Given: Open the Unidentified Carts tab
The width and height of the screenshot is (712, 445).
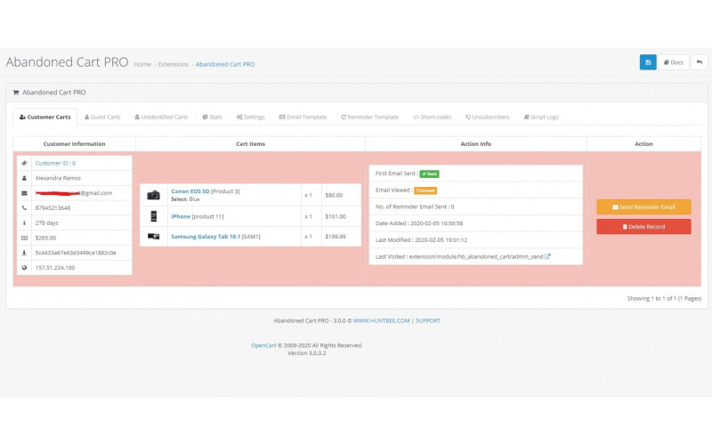Looking at the screenshot, I should [x=161, y=117].
